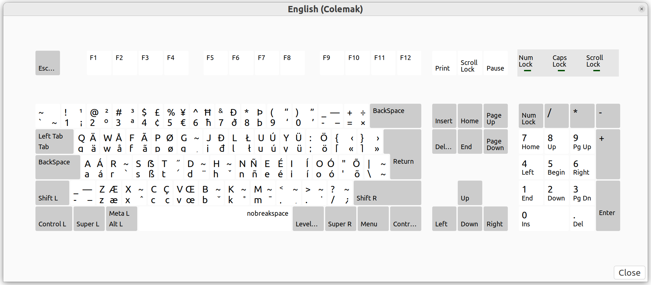Click the numpad minus key
Screen dimensions: 651x285
point(608,116)
